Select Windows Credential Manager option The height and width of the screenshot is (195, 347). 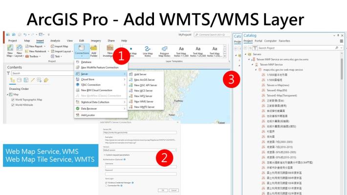click(106, 183)
